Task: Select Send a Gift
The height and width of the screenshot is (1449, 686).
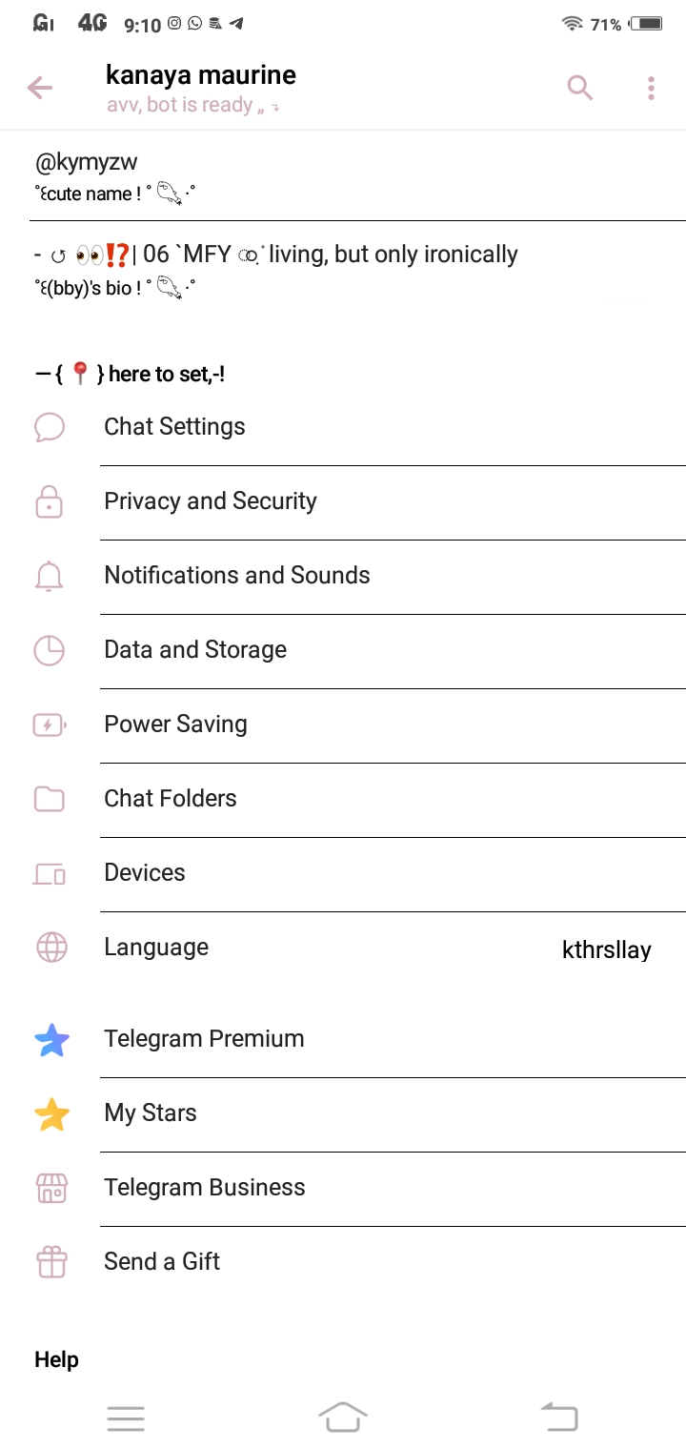Action: (162, 1262)
